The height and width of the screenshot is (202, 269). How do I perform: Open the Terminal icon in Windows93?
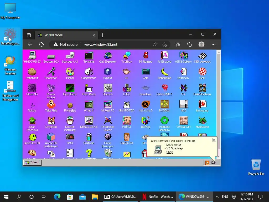point(89,57)
